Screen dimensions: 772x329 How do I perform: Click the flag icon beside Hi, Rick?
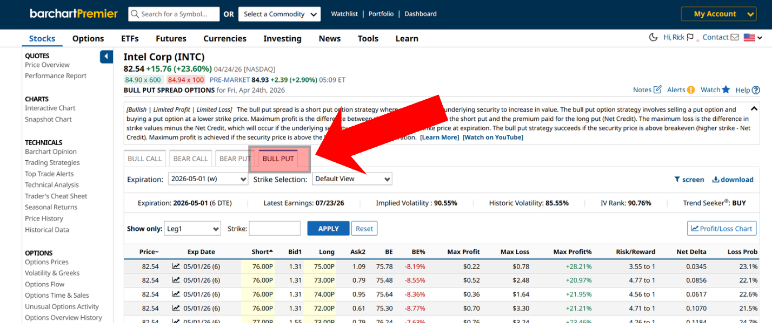[x=690, y=38]
